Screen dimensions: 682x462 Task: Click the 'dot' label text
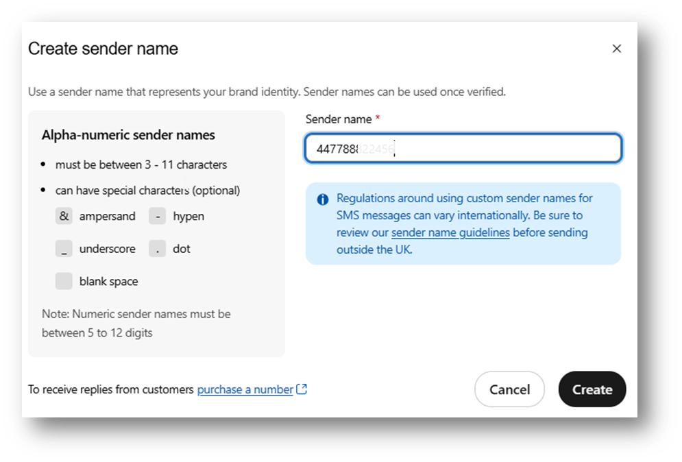[182, 249]
